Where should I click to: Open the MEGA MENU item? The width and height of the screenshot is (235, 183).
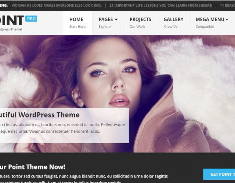coord(212,23)
